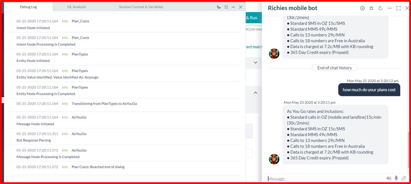The height and width of the screenshot is (184, 411).
Task: Click the 'how much do your plans cost' bubble
Action: [x=369, y=90]
